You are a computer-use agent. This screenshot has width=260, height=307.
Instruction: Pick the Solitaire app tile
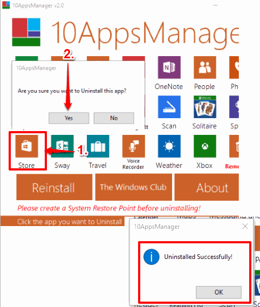click(205, 107)
